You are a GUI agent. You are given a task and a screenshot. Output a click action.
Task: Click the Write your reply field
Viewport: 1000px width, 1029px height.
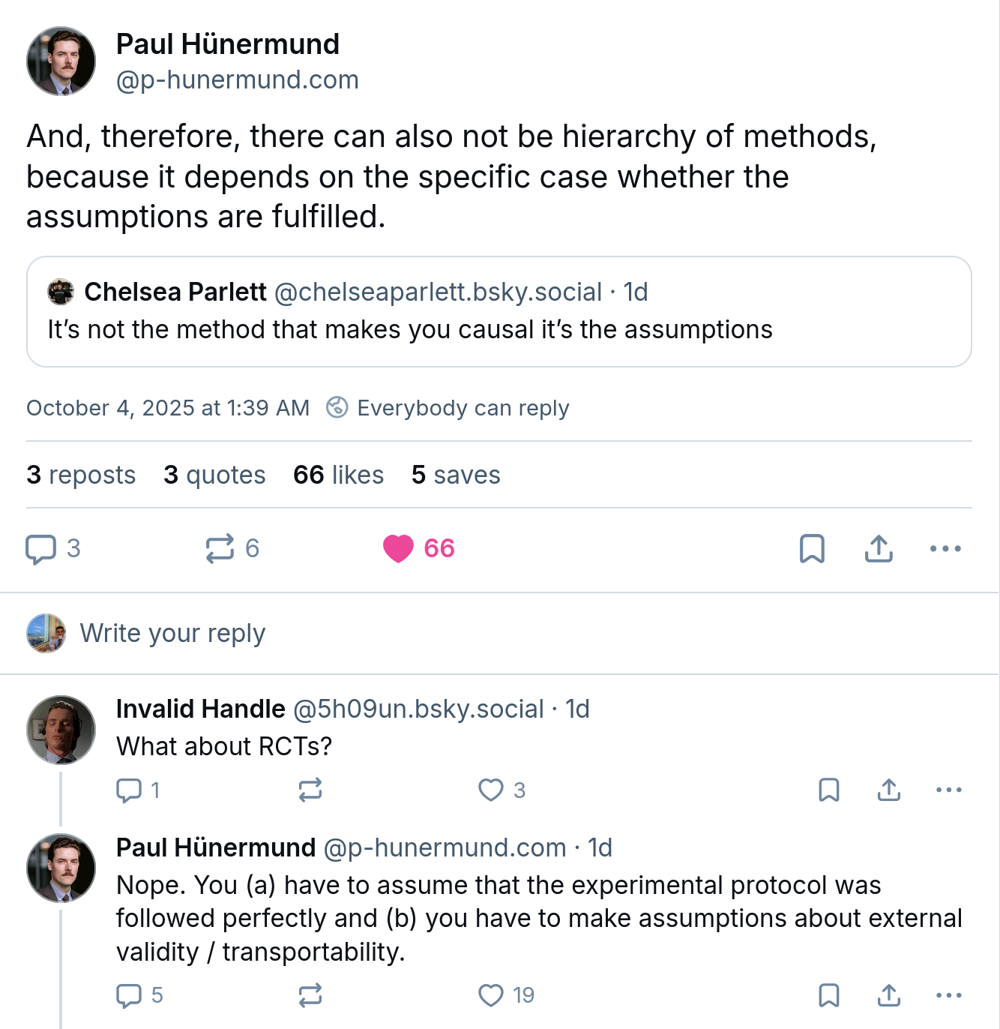click(172, 633)
